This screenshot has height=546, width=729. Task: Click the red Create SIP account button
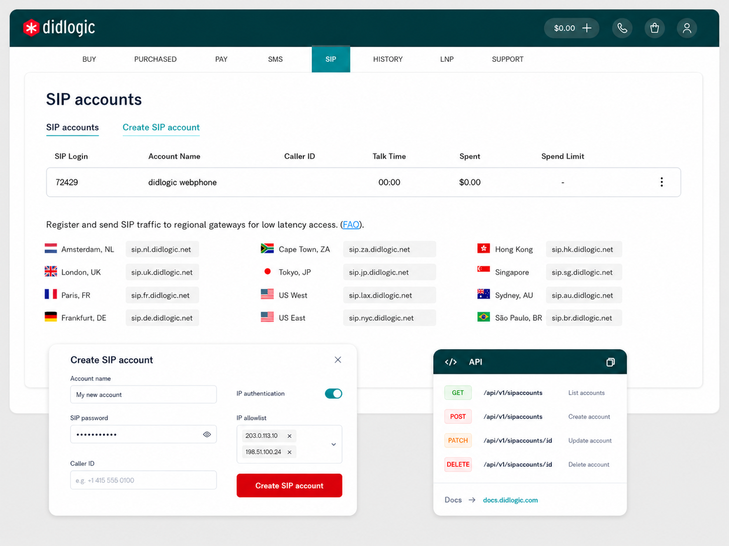tap(289, 486)
